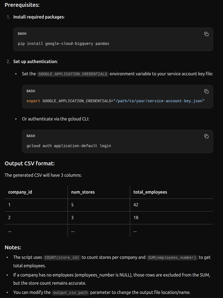Click the COUNT(store_id) inline code
The height and width of the screenshot is (298, 223).
tap(62, 257)
